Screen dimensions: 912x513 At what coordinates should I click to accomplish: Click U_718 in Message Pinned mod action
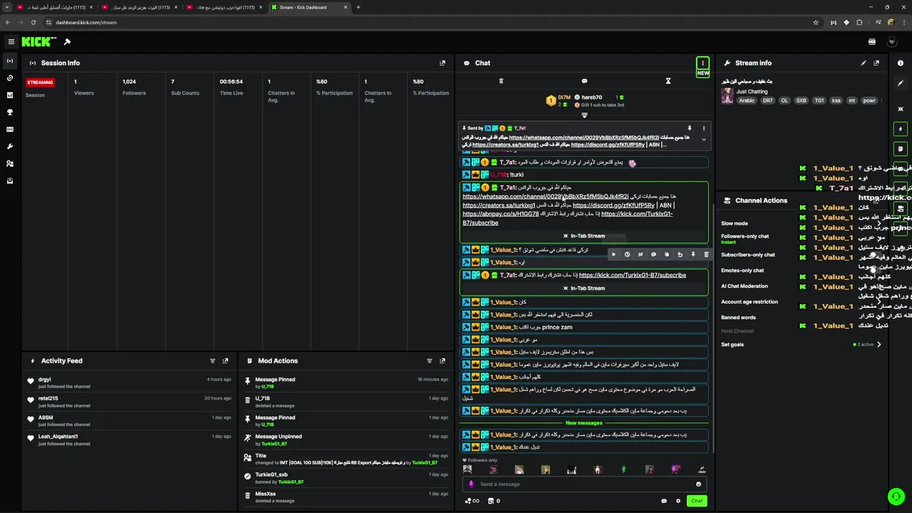click(267, 387)
